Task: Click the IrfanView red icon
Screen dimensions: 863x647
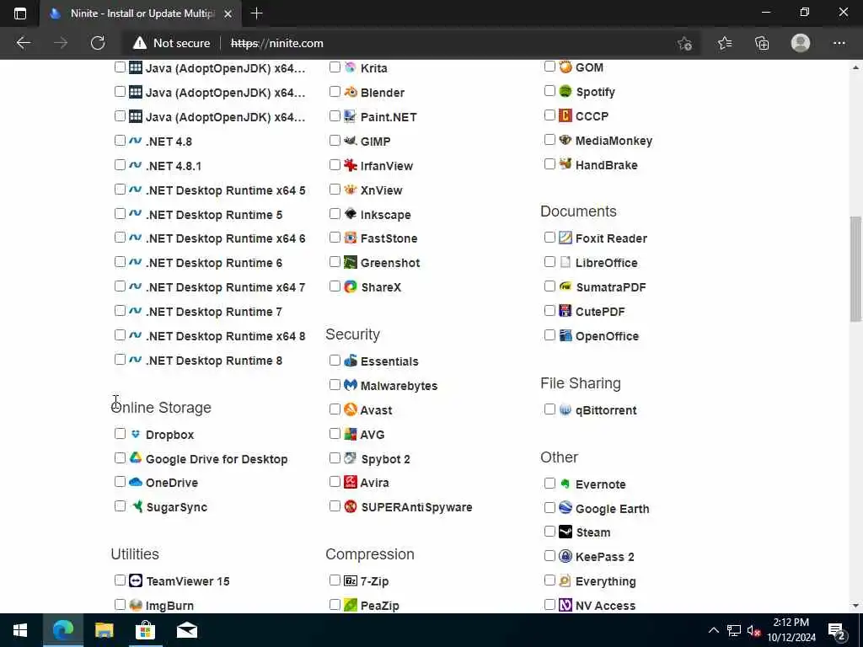Action: 350,165
